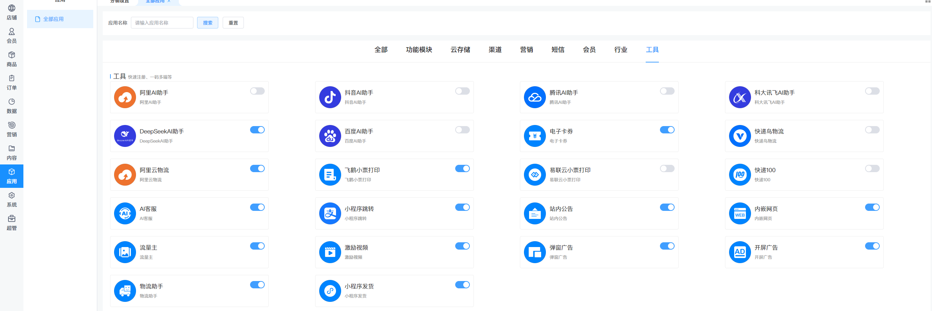Open the 内容 sidebar section
The height and width of the screenshot is (311, 932).
click(x=12, y=153)
